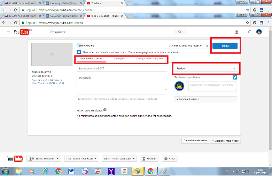
Task: Open the Windows Start menu
Action: click(6, 171)
